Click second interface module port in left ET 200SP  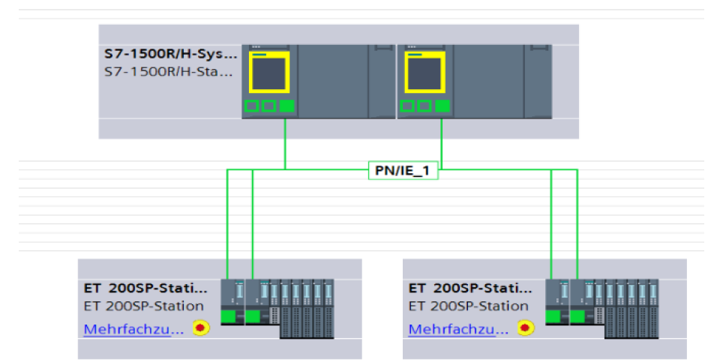pyautogui.click(x=253, y=316)
